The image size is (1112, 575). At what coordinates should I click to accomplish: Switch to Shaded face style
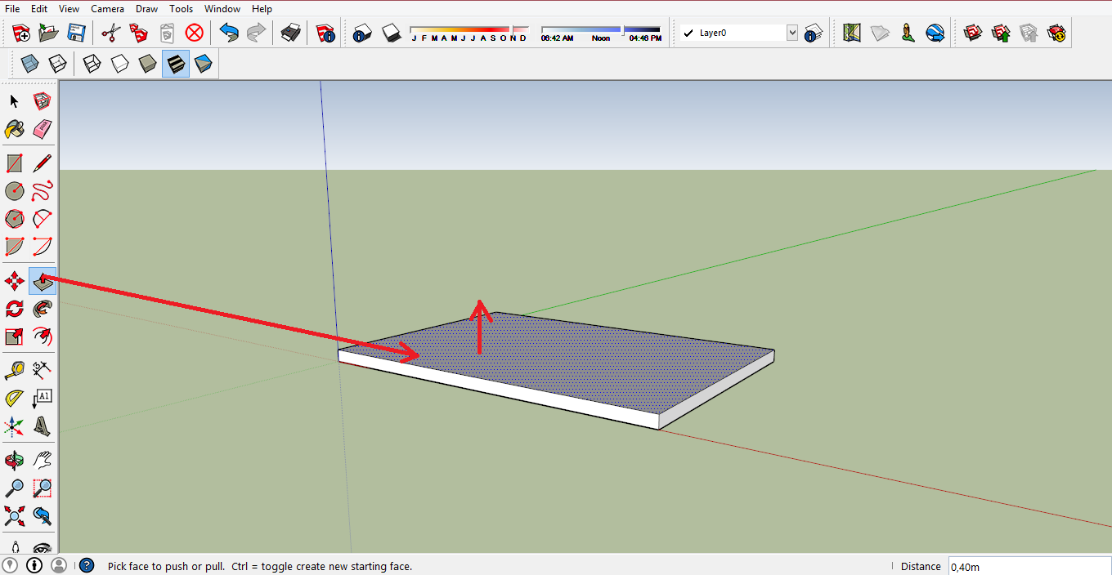148,64
